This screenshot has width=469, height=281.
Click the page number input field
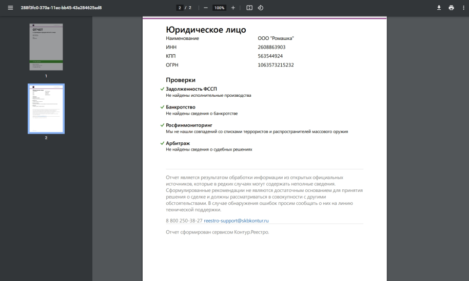180,8
